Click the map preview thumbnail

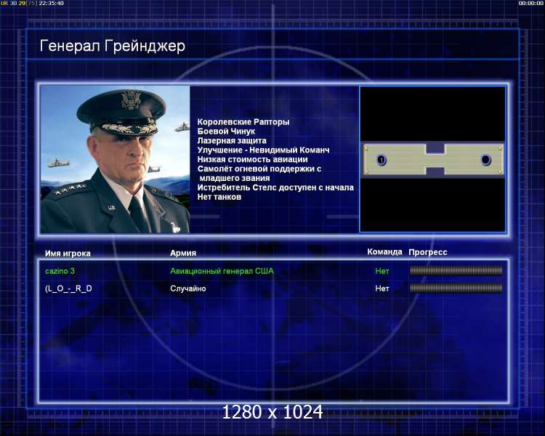pyautogui.click(x=432, y=159)
